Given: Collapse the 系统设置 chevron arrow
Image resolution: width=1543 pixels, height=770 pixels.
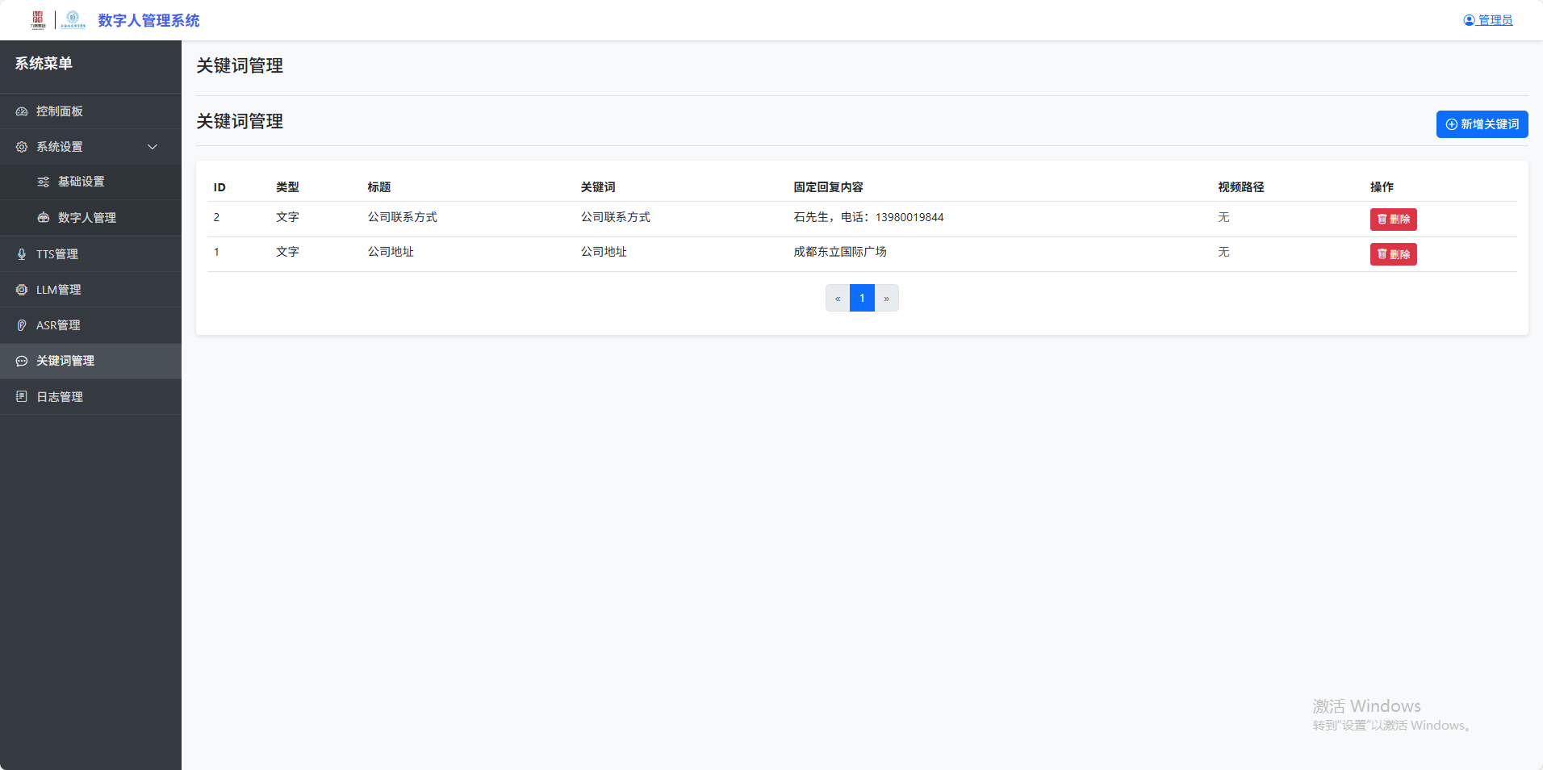Looking at the screenshot, I should tap(153, 147).
